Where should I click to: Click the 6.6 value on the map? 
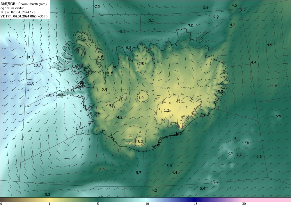tap(216, 17)
